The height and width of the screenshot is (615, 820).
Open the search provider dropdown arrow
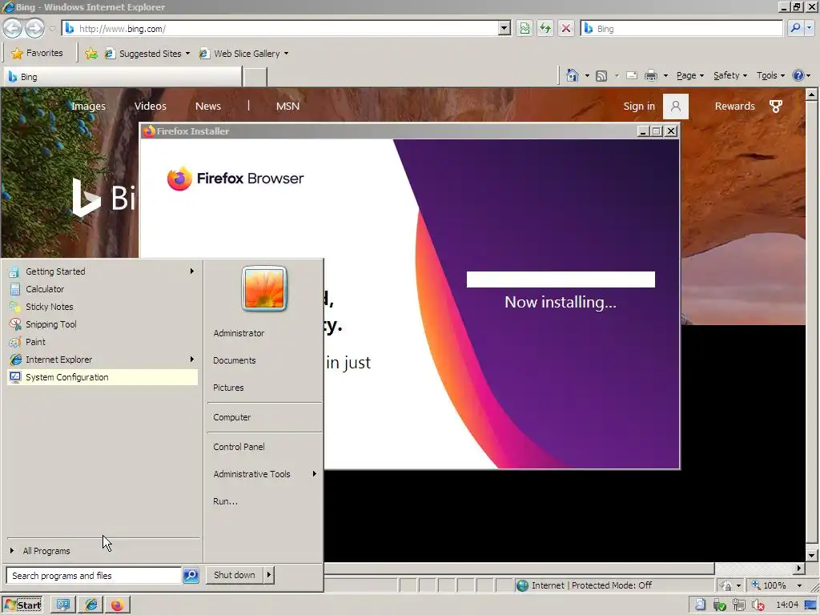click(x=810, y=28)
